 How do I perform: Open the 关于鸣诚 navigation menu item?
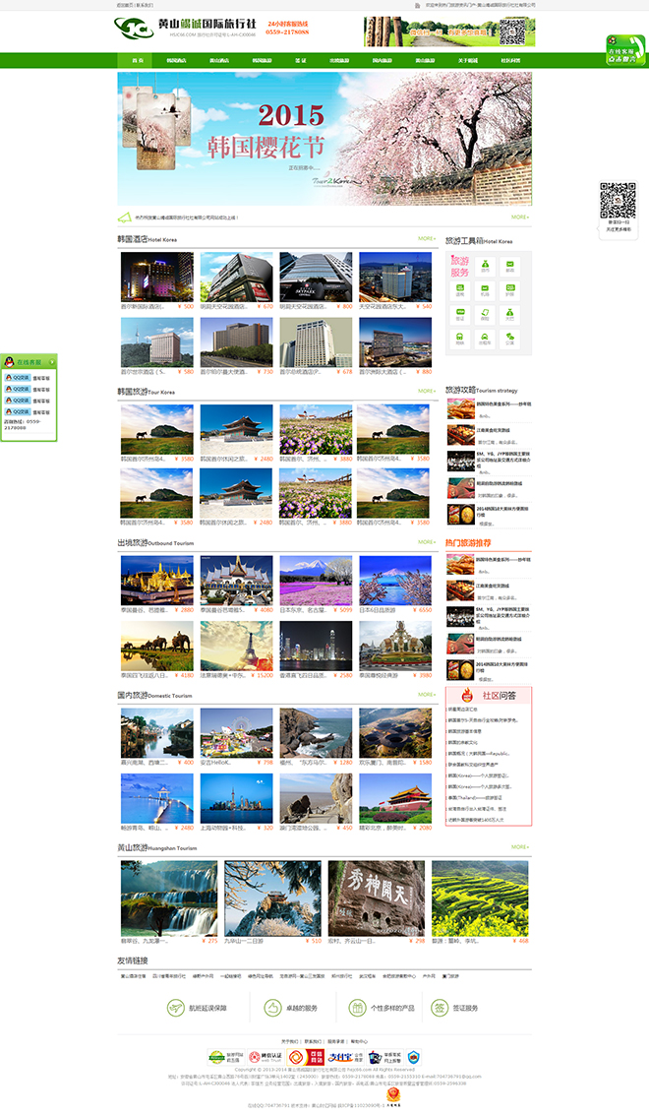pyautogui.click(x=468, y=61)
